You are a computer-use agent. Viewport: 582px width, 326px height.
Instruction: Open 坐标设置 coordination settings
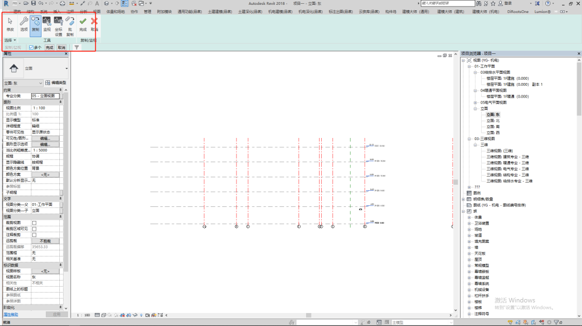(x=59, y=26)
